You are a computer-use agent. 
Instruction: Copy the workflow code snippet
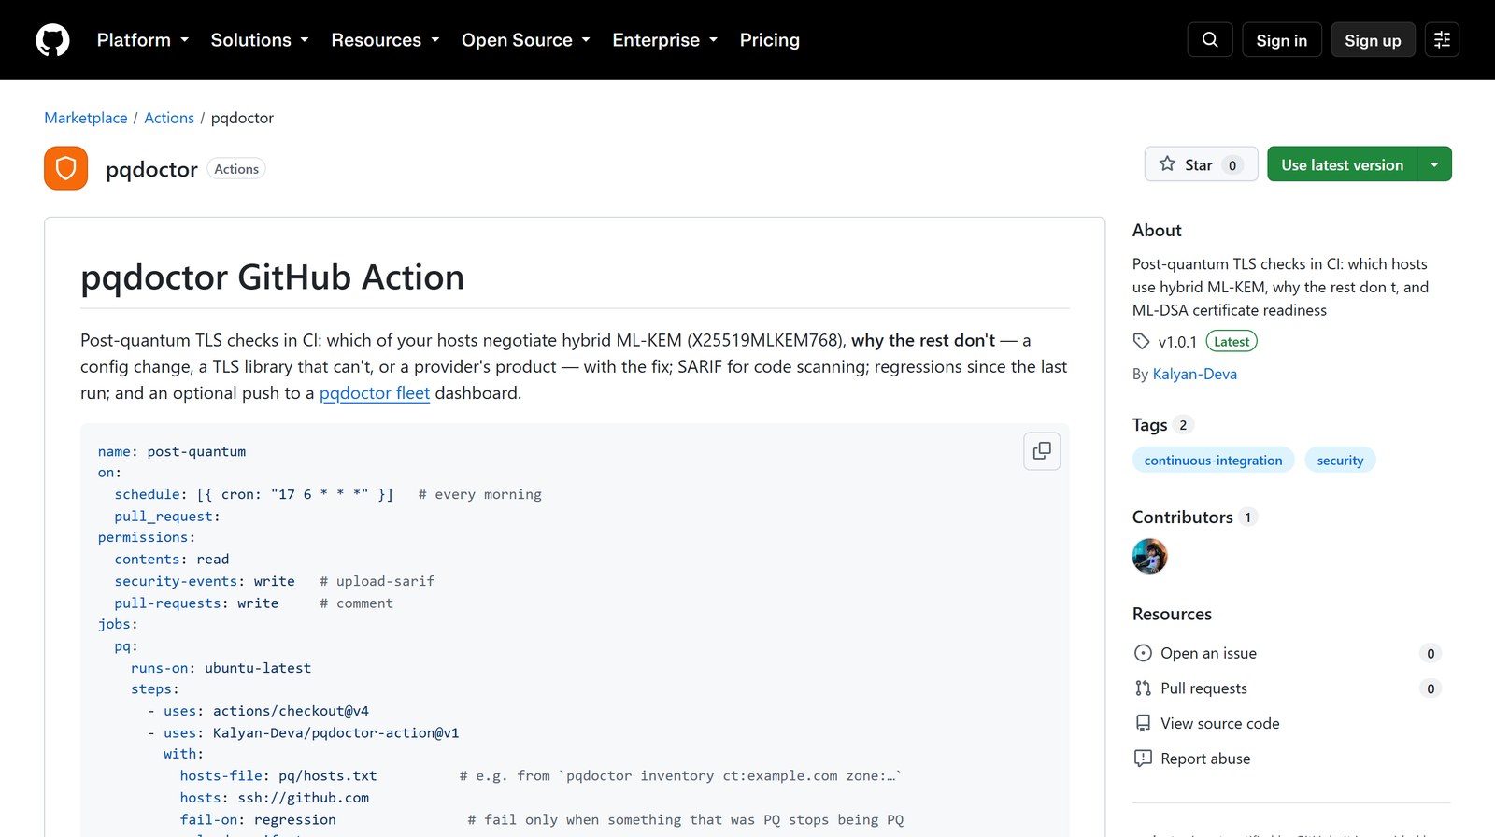1042,451
